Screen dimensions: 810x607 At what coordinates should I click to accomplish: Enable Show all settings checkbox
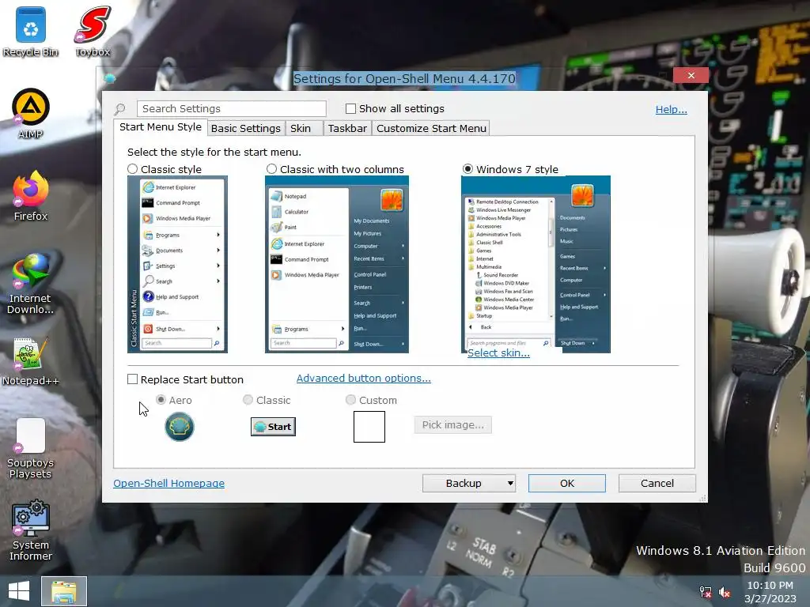(x=350, y=108)
